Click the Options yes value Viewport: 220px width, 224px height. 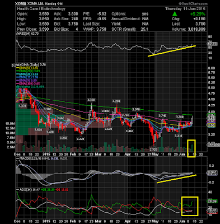145,14
